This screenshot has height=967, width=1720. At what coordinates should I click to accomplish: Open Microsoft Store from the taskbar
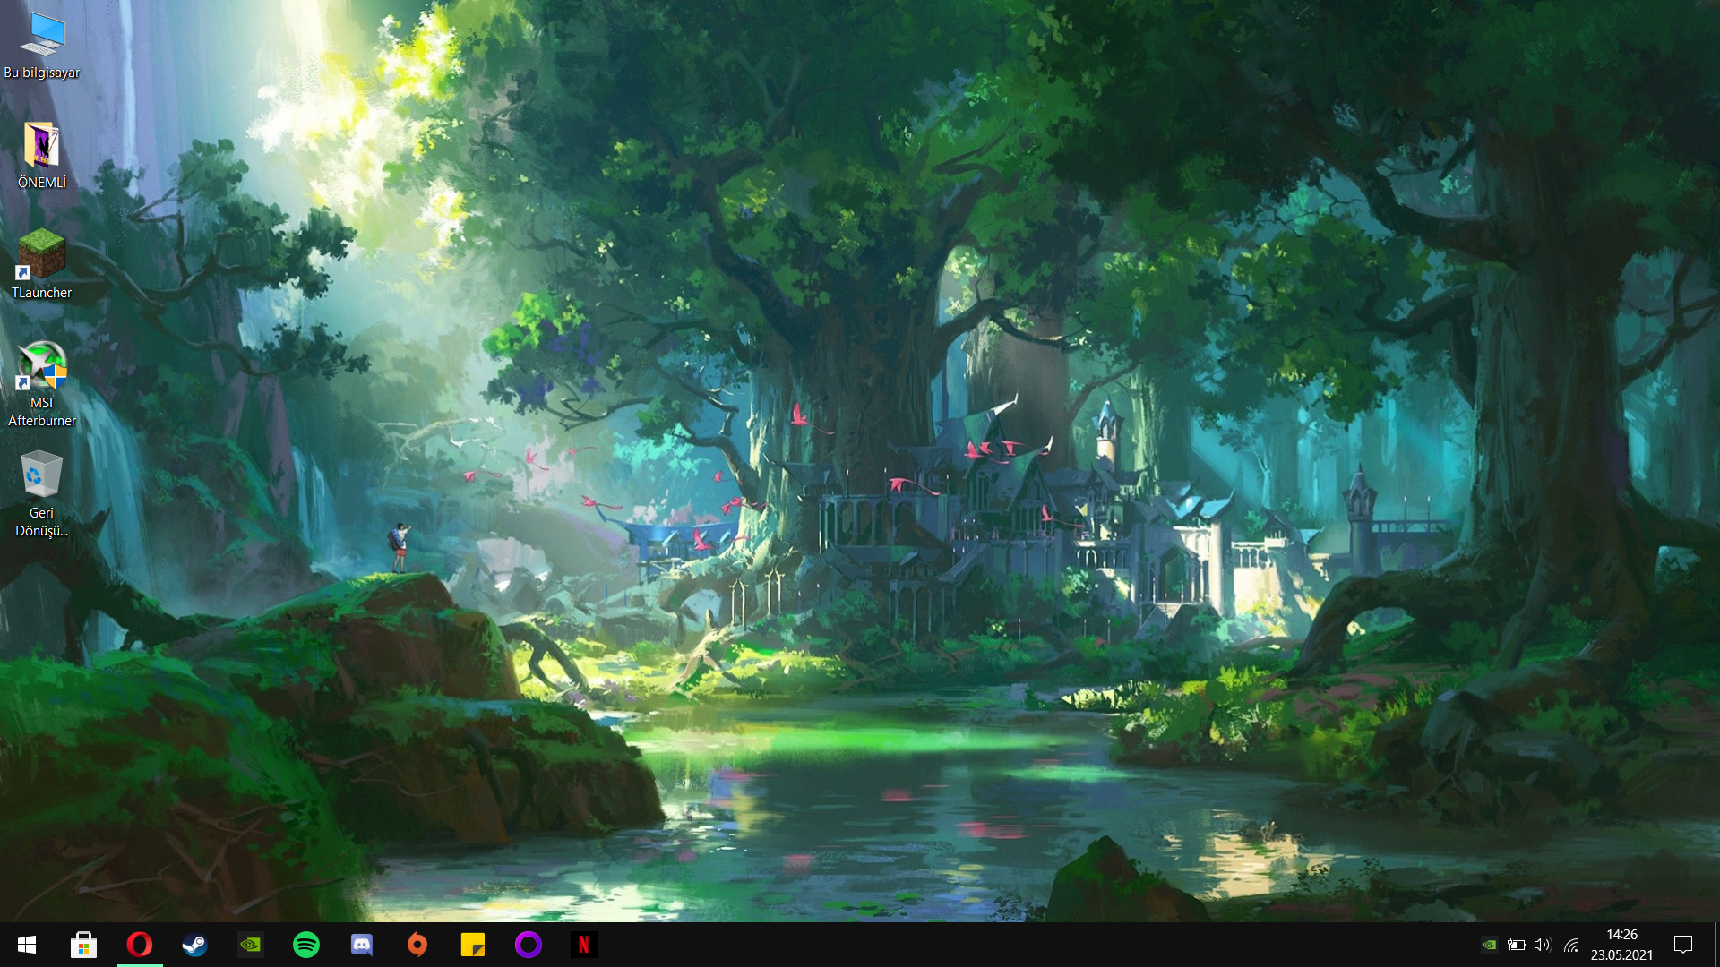click(83, 945)
